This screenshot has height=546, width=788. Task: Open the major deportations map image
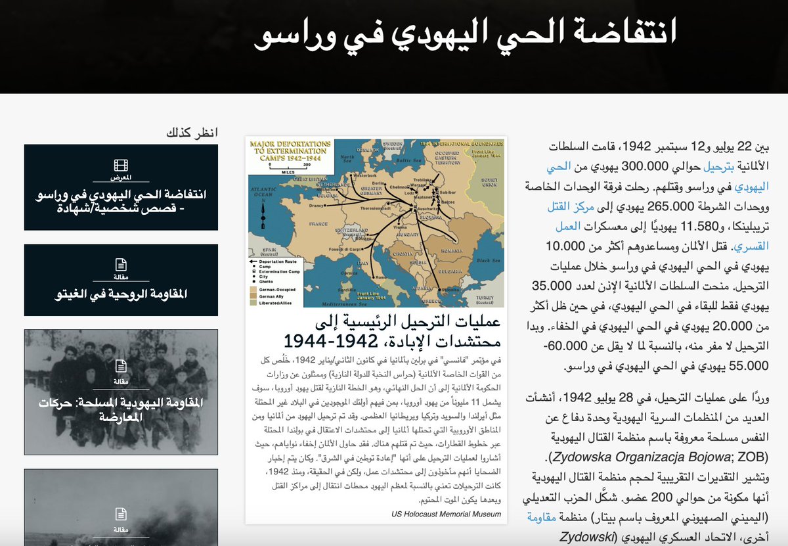tap(376, 222)
